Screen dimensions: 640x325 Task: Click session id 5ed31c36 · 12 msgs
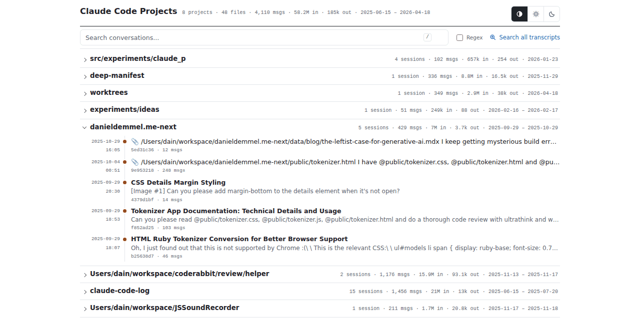coord(156,150)
